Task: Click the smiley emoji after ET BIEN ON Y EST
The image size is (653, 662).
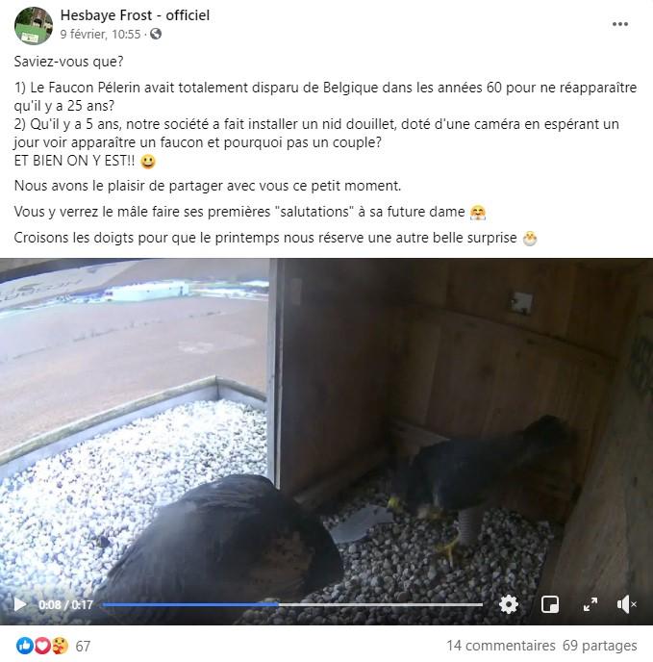Action: (x=148, y=162)
